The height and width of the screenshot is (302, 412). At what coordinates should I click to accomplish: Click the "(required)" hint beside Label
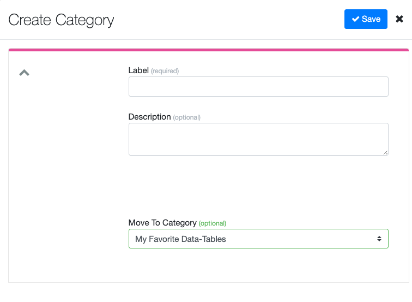(x=165, y=71)
